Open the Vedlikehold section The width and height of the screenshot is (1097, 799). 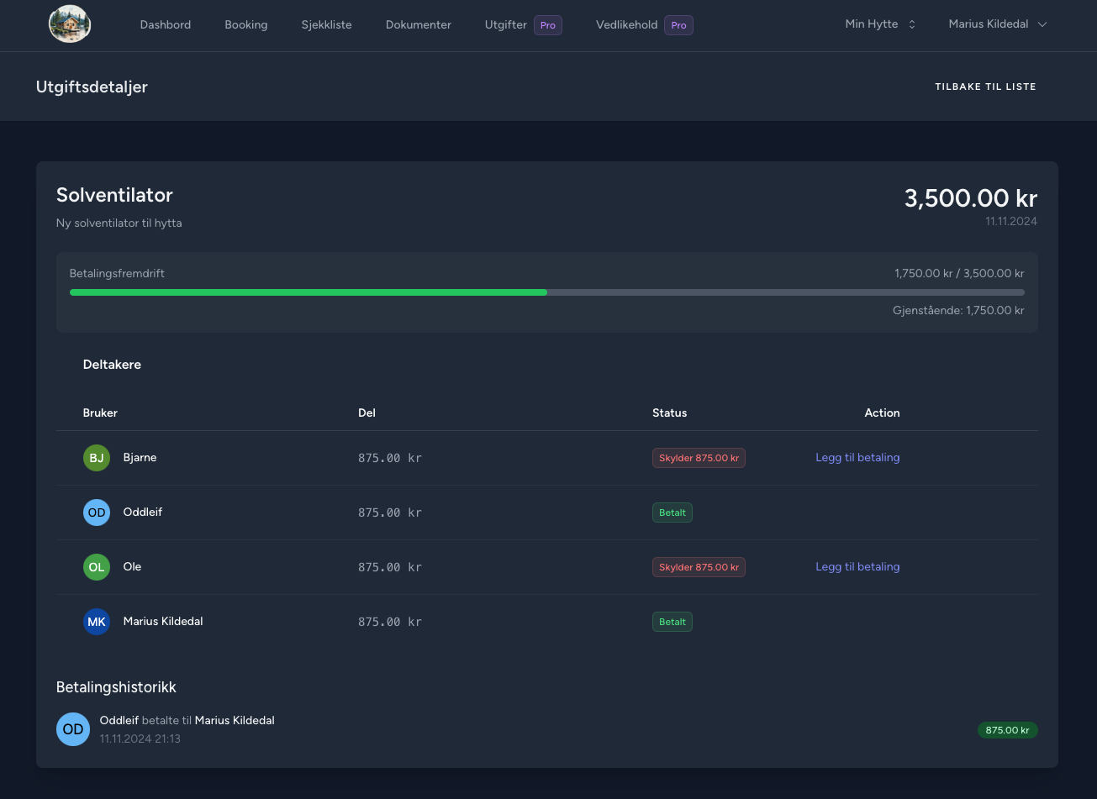click(627, 24)
